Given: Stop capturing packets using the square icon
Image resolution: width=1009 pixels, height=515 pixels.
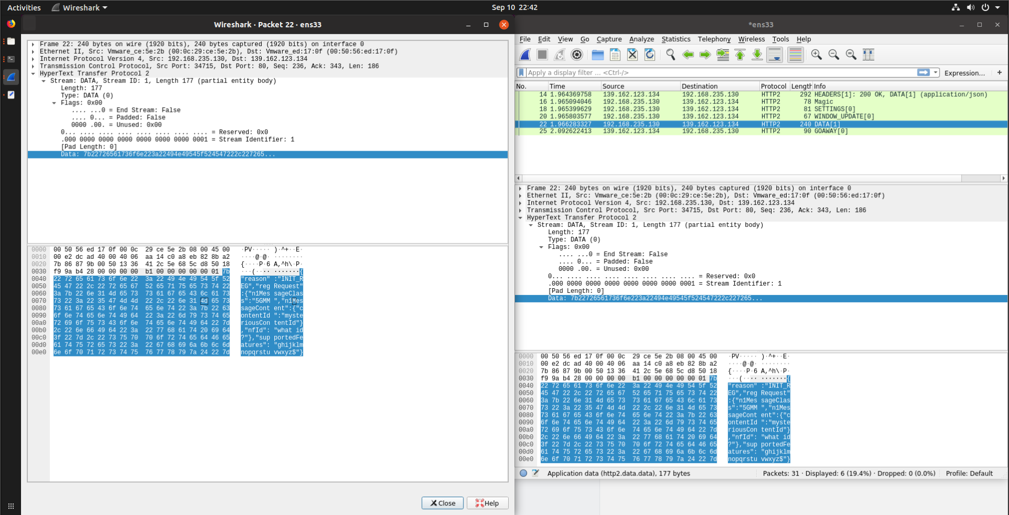Looking at the screenshot, I should point(542,55).
